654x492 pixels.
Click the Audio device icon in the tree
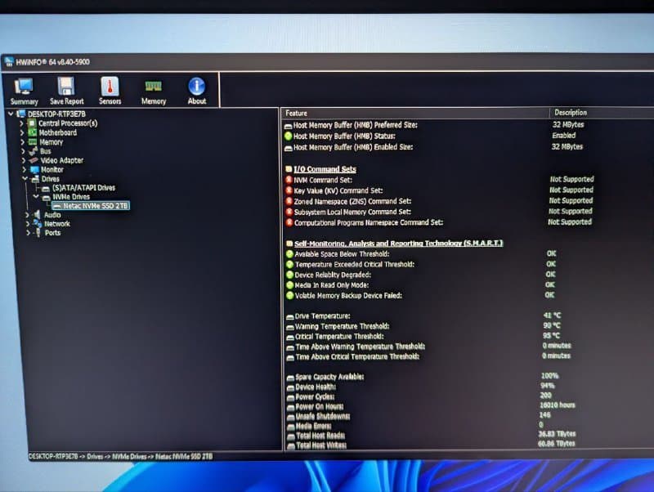[38, 214]
